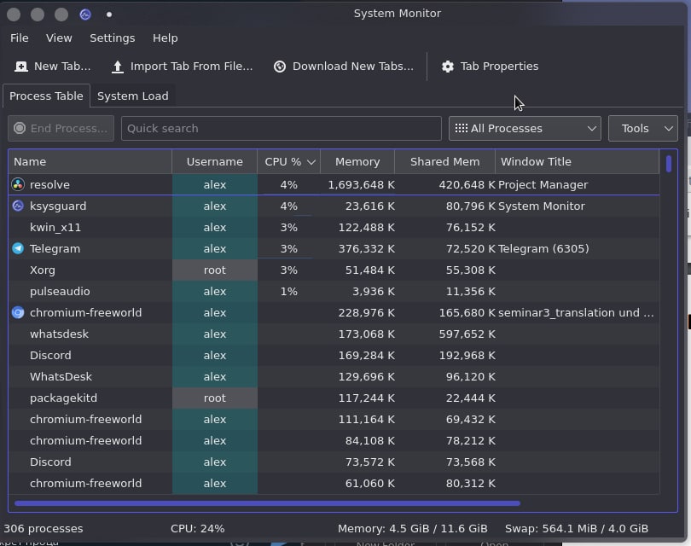The image size is (691, 546).
Task: Click the Telegram process icon
Action: (18, 248)
